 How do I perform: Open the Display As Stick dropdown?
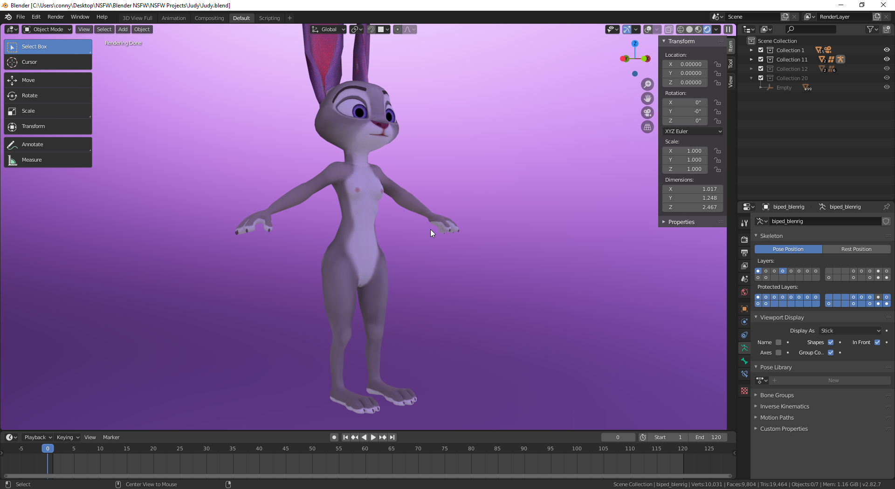850,331
